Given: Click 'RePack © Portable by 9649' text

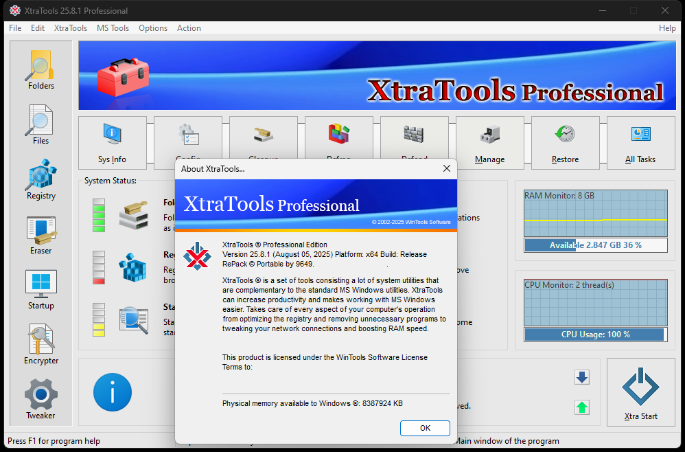Looking at the screenshot, I should click(x=268, y=264).
